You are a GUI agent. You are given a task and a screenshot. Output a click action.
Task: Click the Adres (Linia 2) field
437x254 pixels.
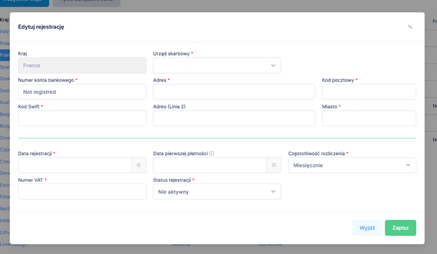pyautogui.click(x=234, y=118)
